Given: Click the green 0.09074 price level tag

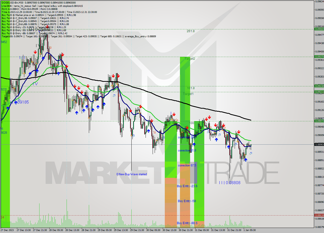Looking at the screenshot, I should (319, 121).
